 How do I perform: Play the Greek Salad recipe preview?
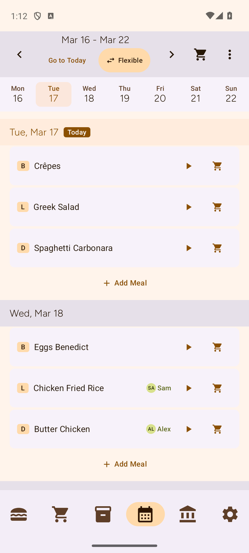point(189,207)
